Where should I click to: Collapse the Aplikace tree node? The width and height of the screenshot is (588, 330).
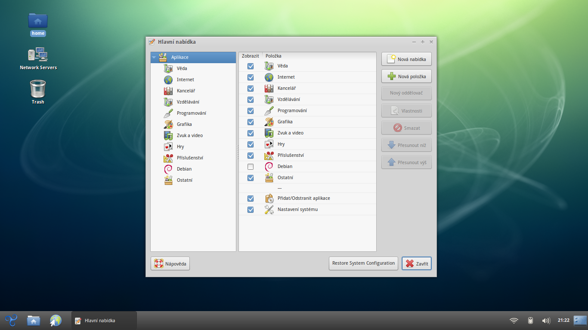[x=154, y=57]
